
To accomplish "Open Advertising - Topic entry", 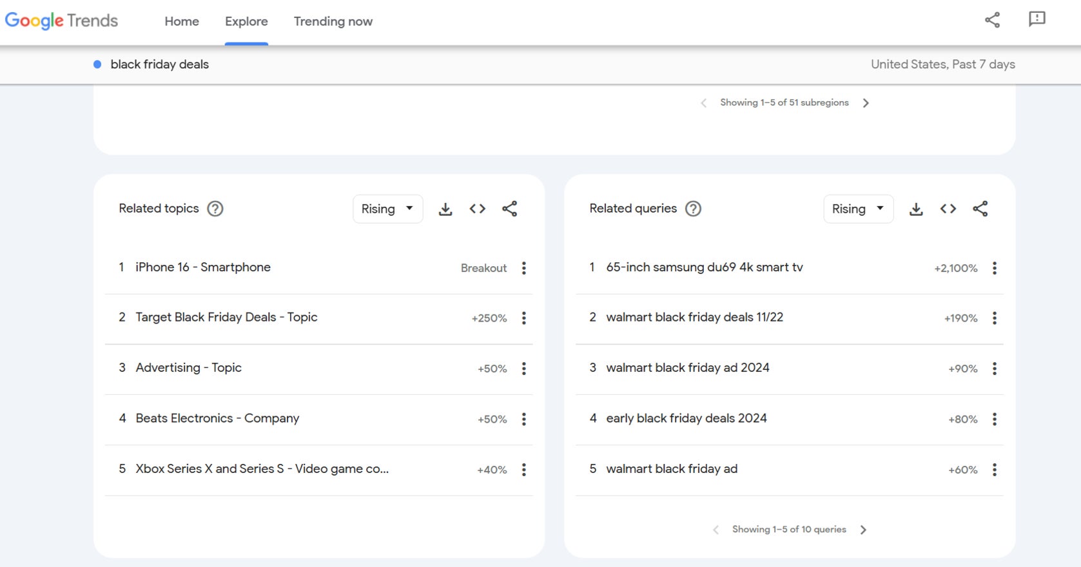I will click(x=189, y=368).
